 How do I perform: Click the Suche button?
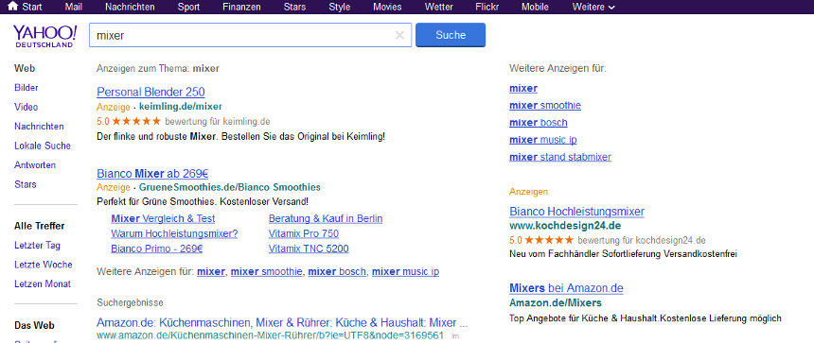coord(451,35)
